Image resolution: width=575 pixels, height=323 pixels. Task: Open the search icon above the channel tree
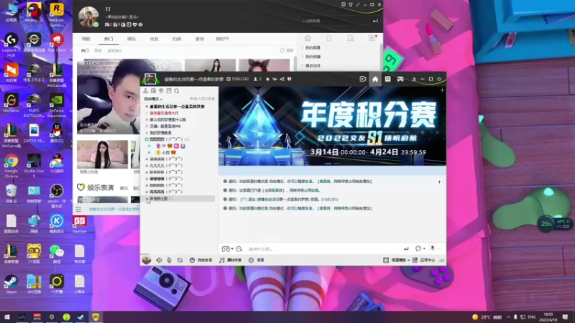[x=177, y=91]
